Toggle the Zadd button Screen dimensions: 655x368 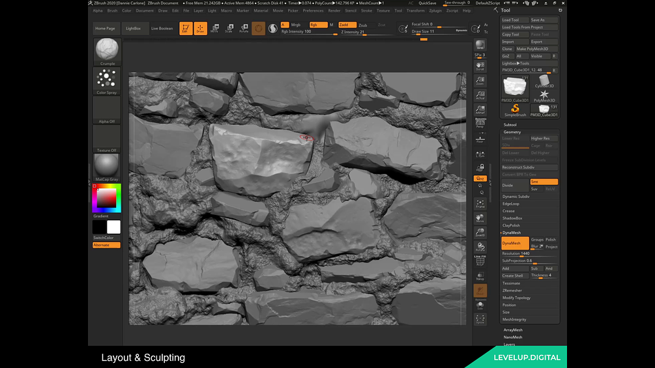[347, 25]
